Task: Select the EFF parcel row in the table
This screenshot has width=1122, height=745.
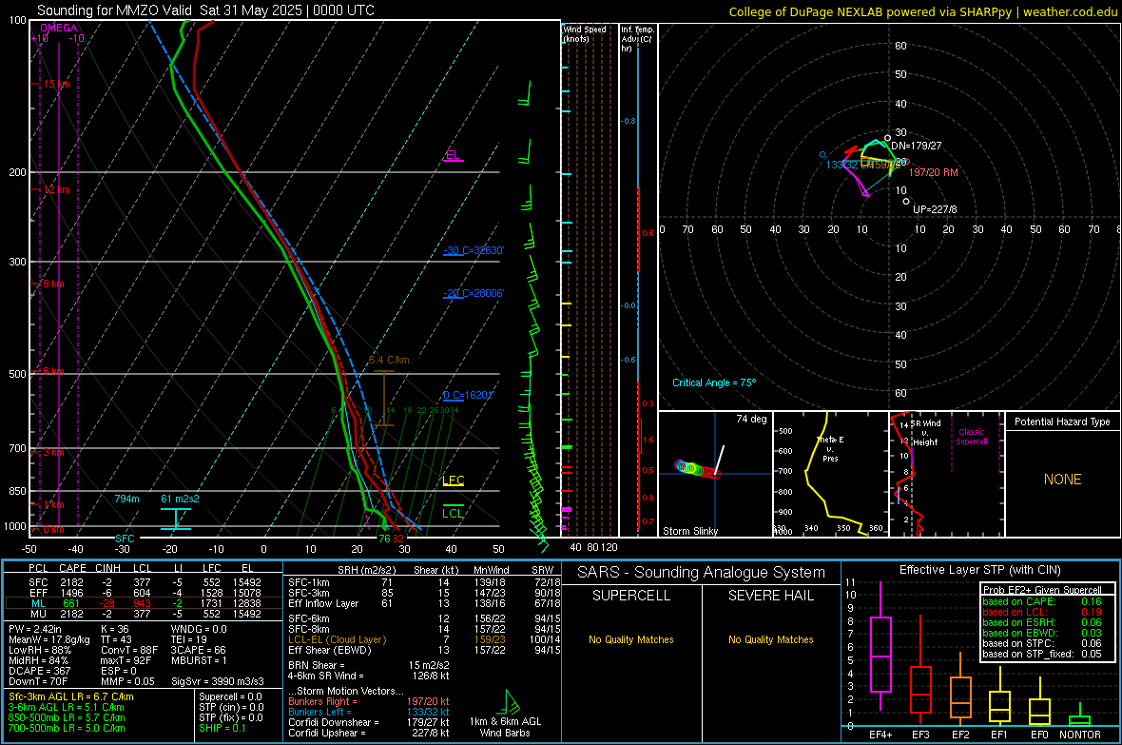Action: point(145,593)
